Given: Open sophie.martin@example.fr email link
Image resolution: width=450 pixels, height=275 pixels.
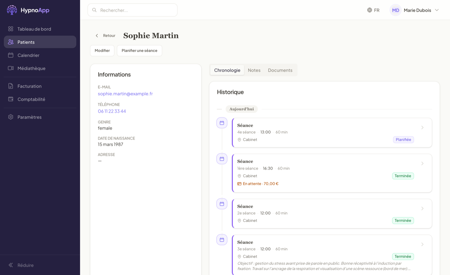Looking at the screenshot, I should pos(125,94).
